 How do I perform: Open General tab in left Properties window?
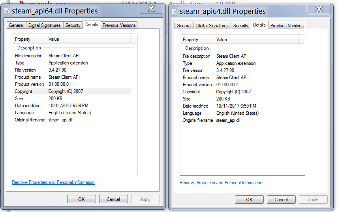tap(16, 25)
